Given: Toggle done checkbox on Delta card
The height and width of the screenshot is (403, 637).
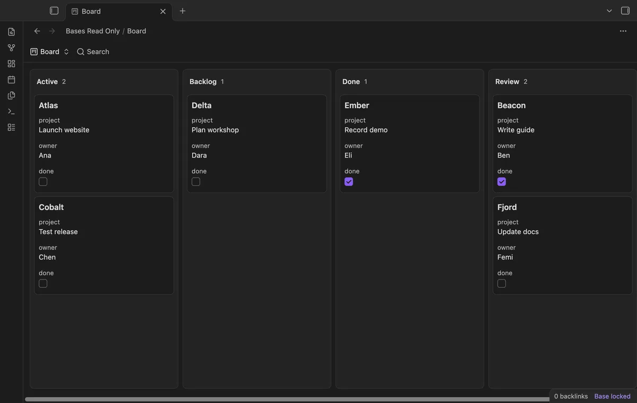Looking at the screenshot, I should coord(196,182).
